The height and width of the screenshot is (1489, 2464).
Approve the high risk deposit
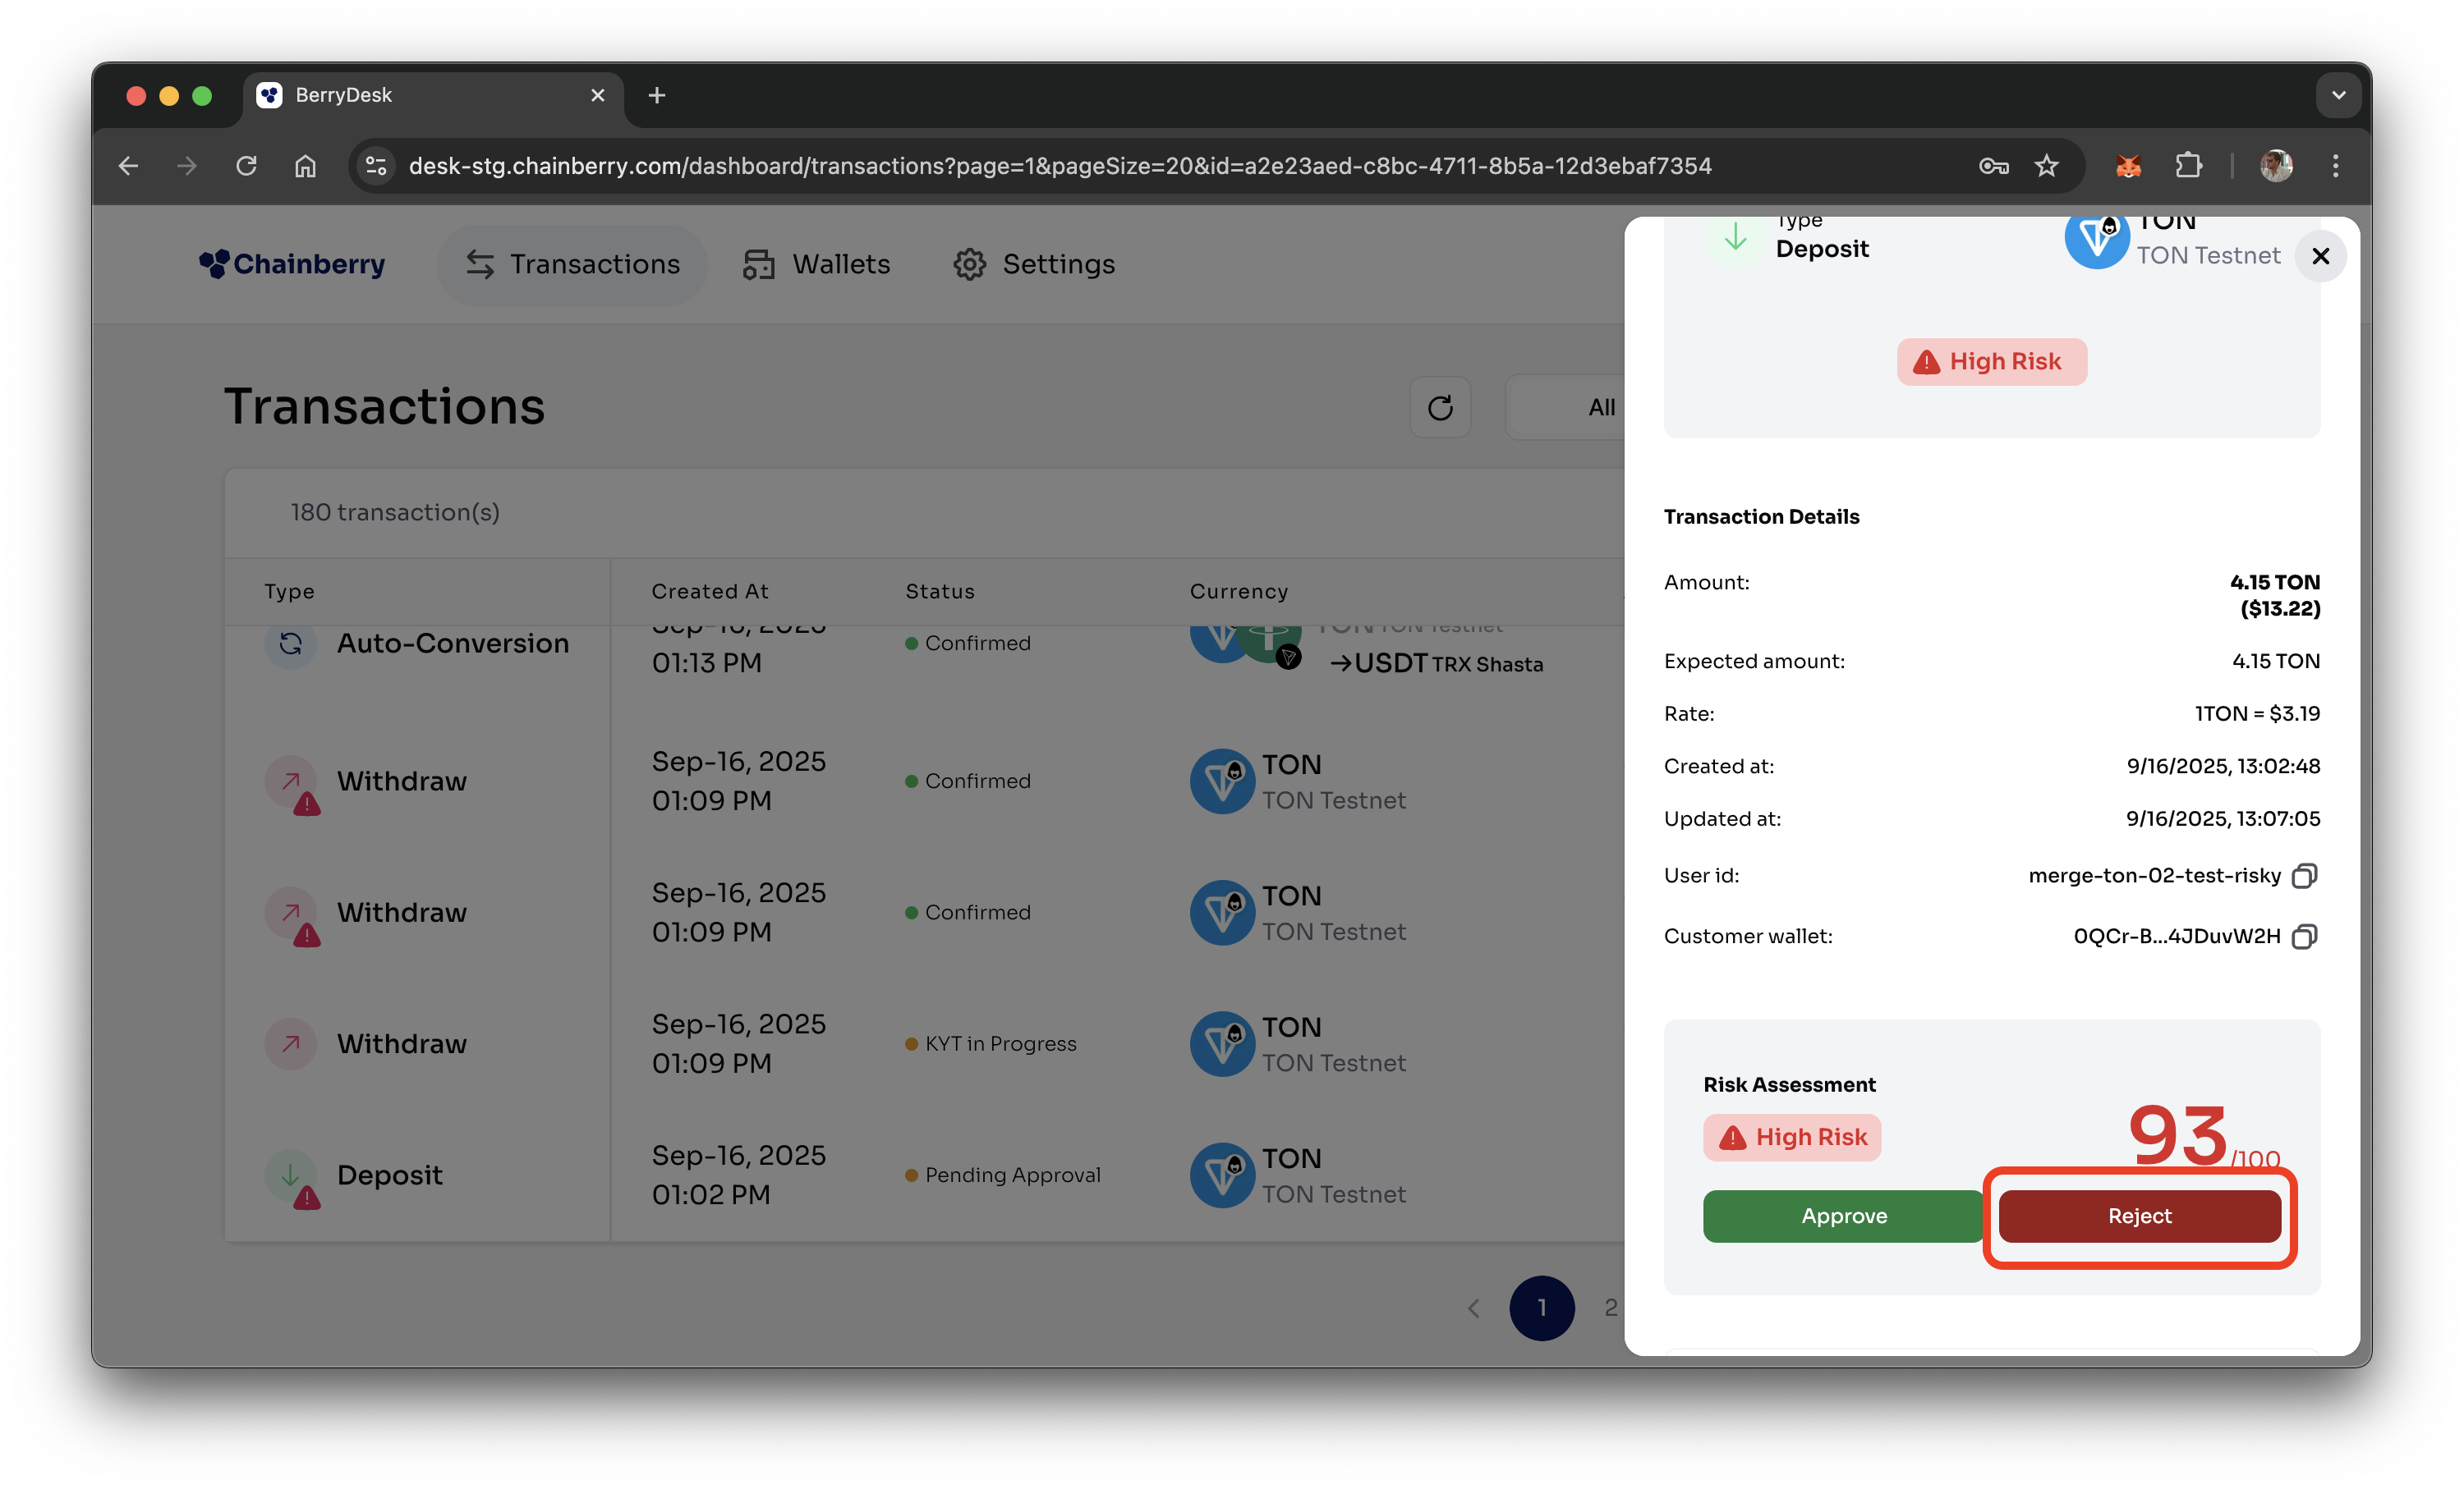(1843, 1216)
